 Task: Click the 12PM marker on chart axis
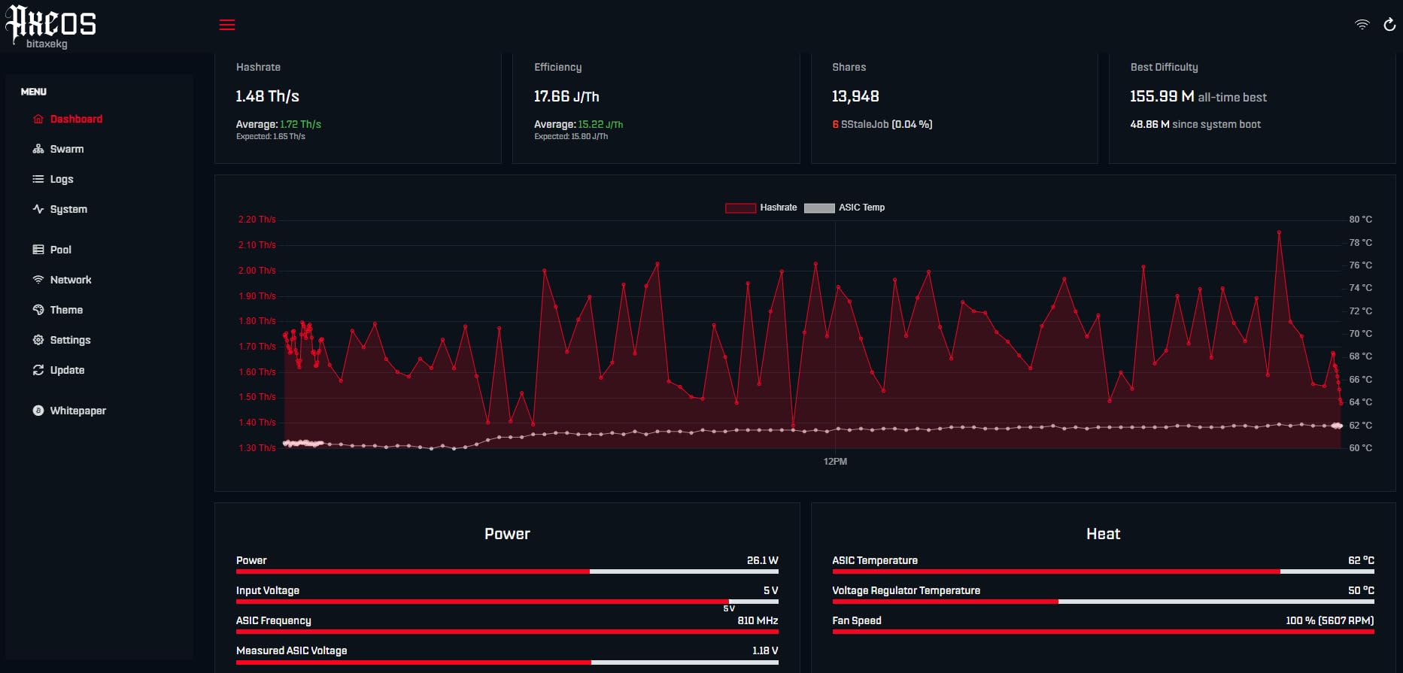tap(835, 462)
